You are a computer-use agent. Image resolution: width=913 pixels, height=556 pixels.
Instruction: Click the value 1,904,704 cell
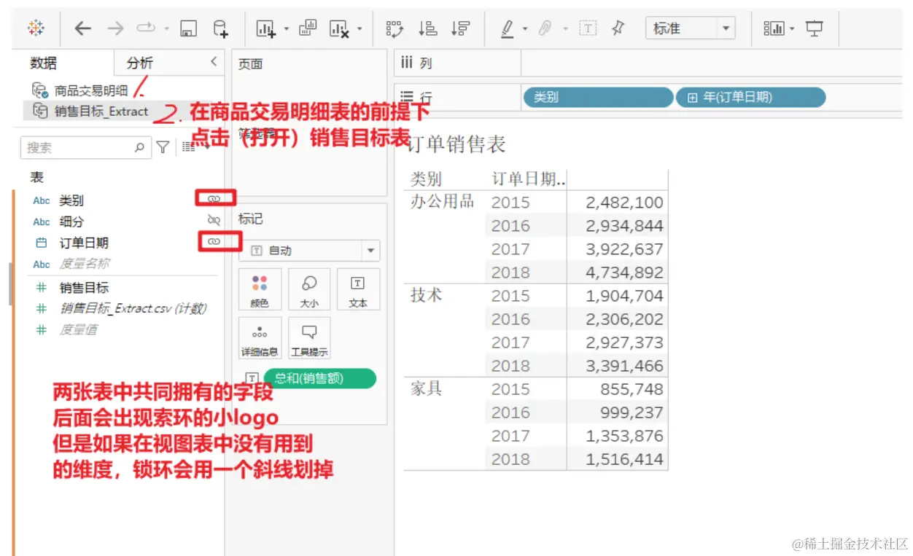624,296
